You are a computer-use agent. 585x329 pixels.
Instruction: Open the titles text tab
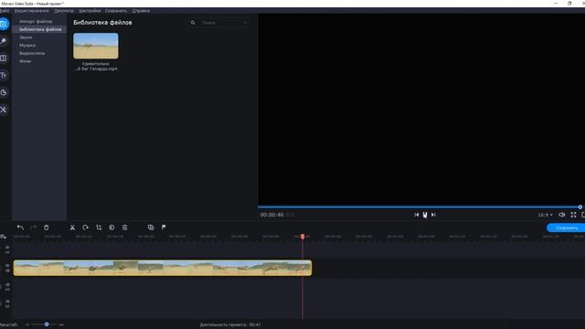pos(4,76)
